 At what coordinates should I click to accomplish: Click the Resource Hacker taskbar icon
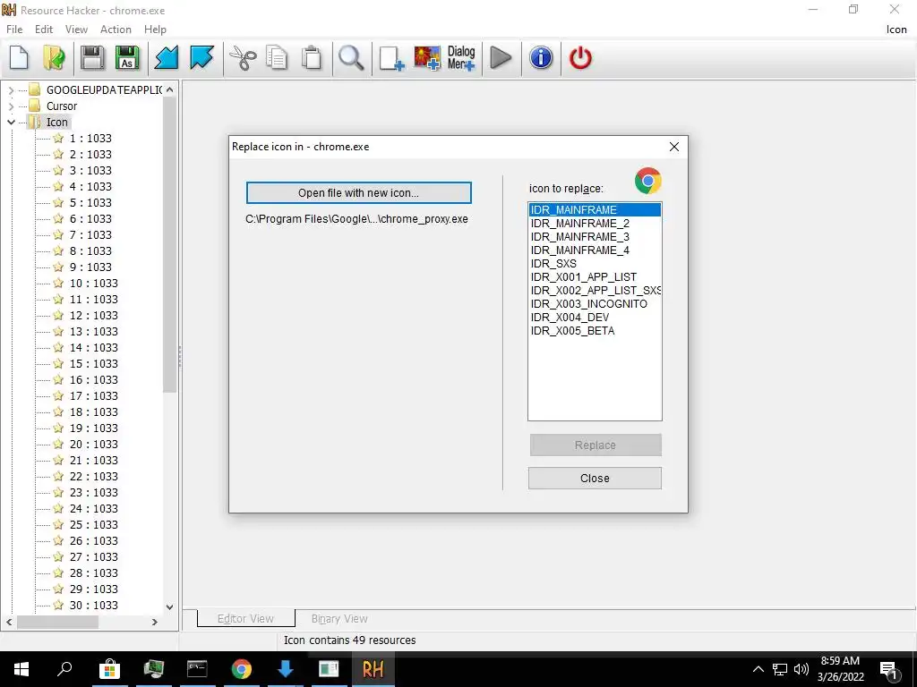pyautogui.click(x=373, y=669)
